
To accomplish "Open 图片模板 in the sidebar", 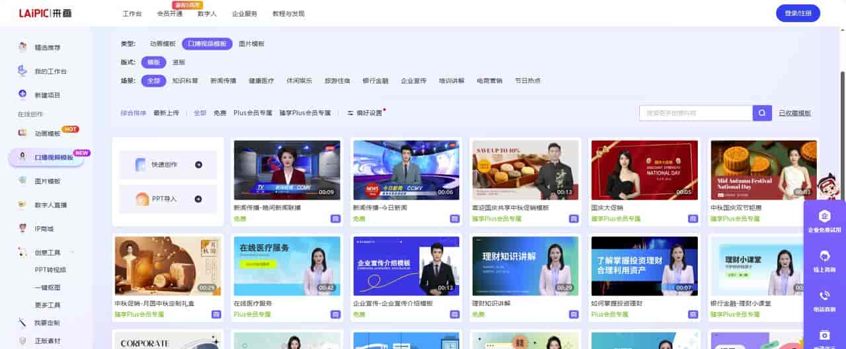I will pyautogui.click(x=46, y=181).
